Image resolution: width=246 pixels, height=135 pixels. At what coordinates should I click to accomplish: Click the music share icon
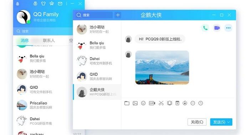pos(185,103)
